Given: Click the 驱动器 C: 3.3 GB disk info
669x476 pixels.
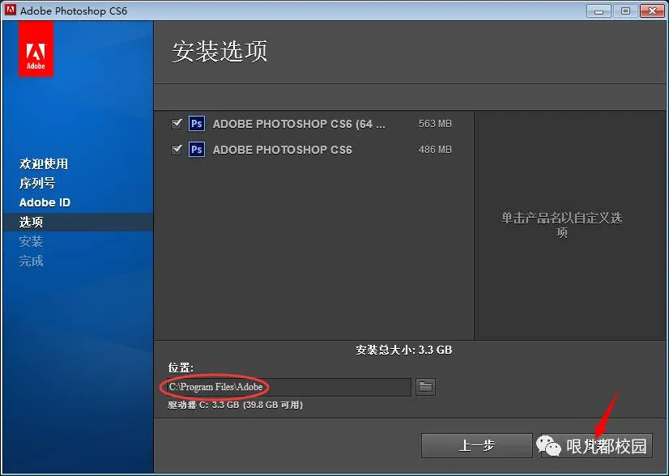Looking at the screenshot, I should click(236, 405).
